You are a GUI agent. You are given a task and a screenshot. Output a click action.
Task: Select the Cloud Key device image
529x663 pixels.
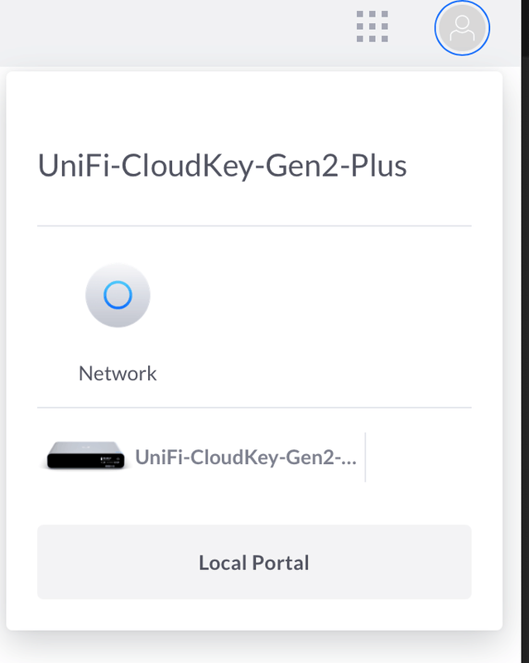(85, 456)
